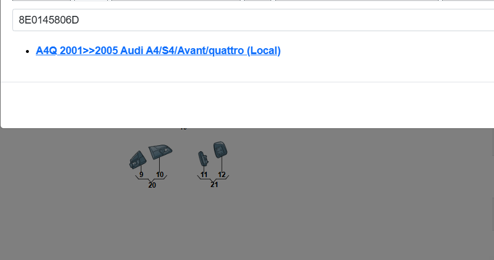Click callout number 12 in the diagram
This screenshot has width=494, height=260.
[x=222, y=175]
